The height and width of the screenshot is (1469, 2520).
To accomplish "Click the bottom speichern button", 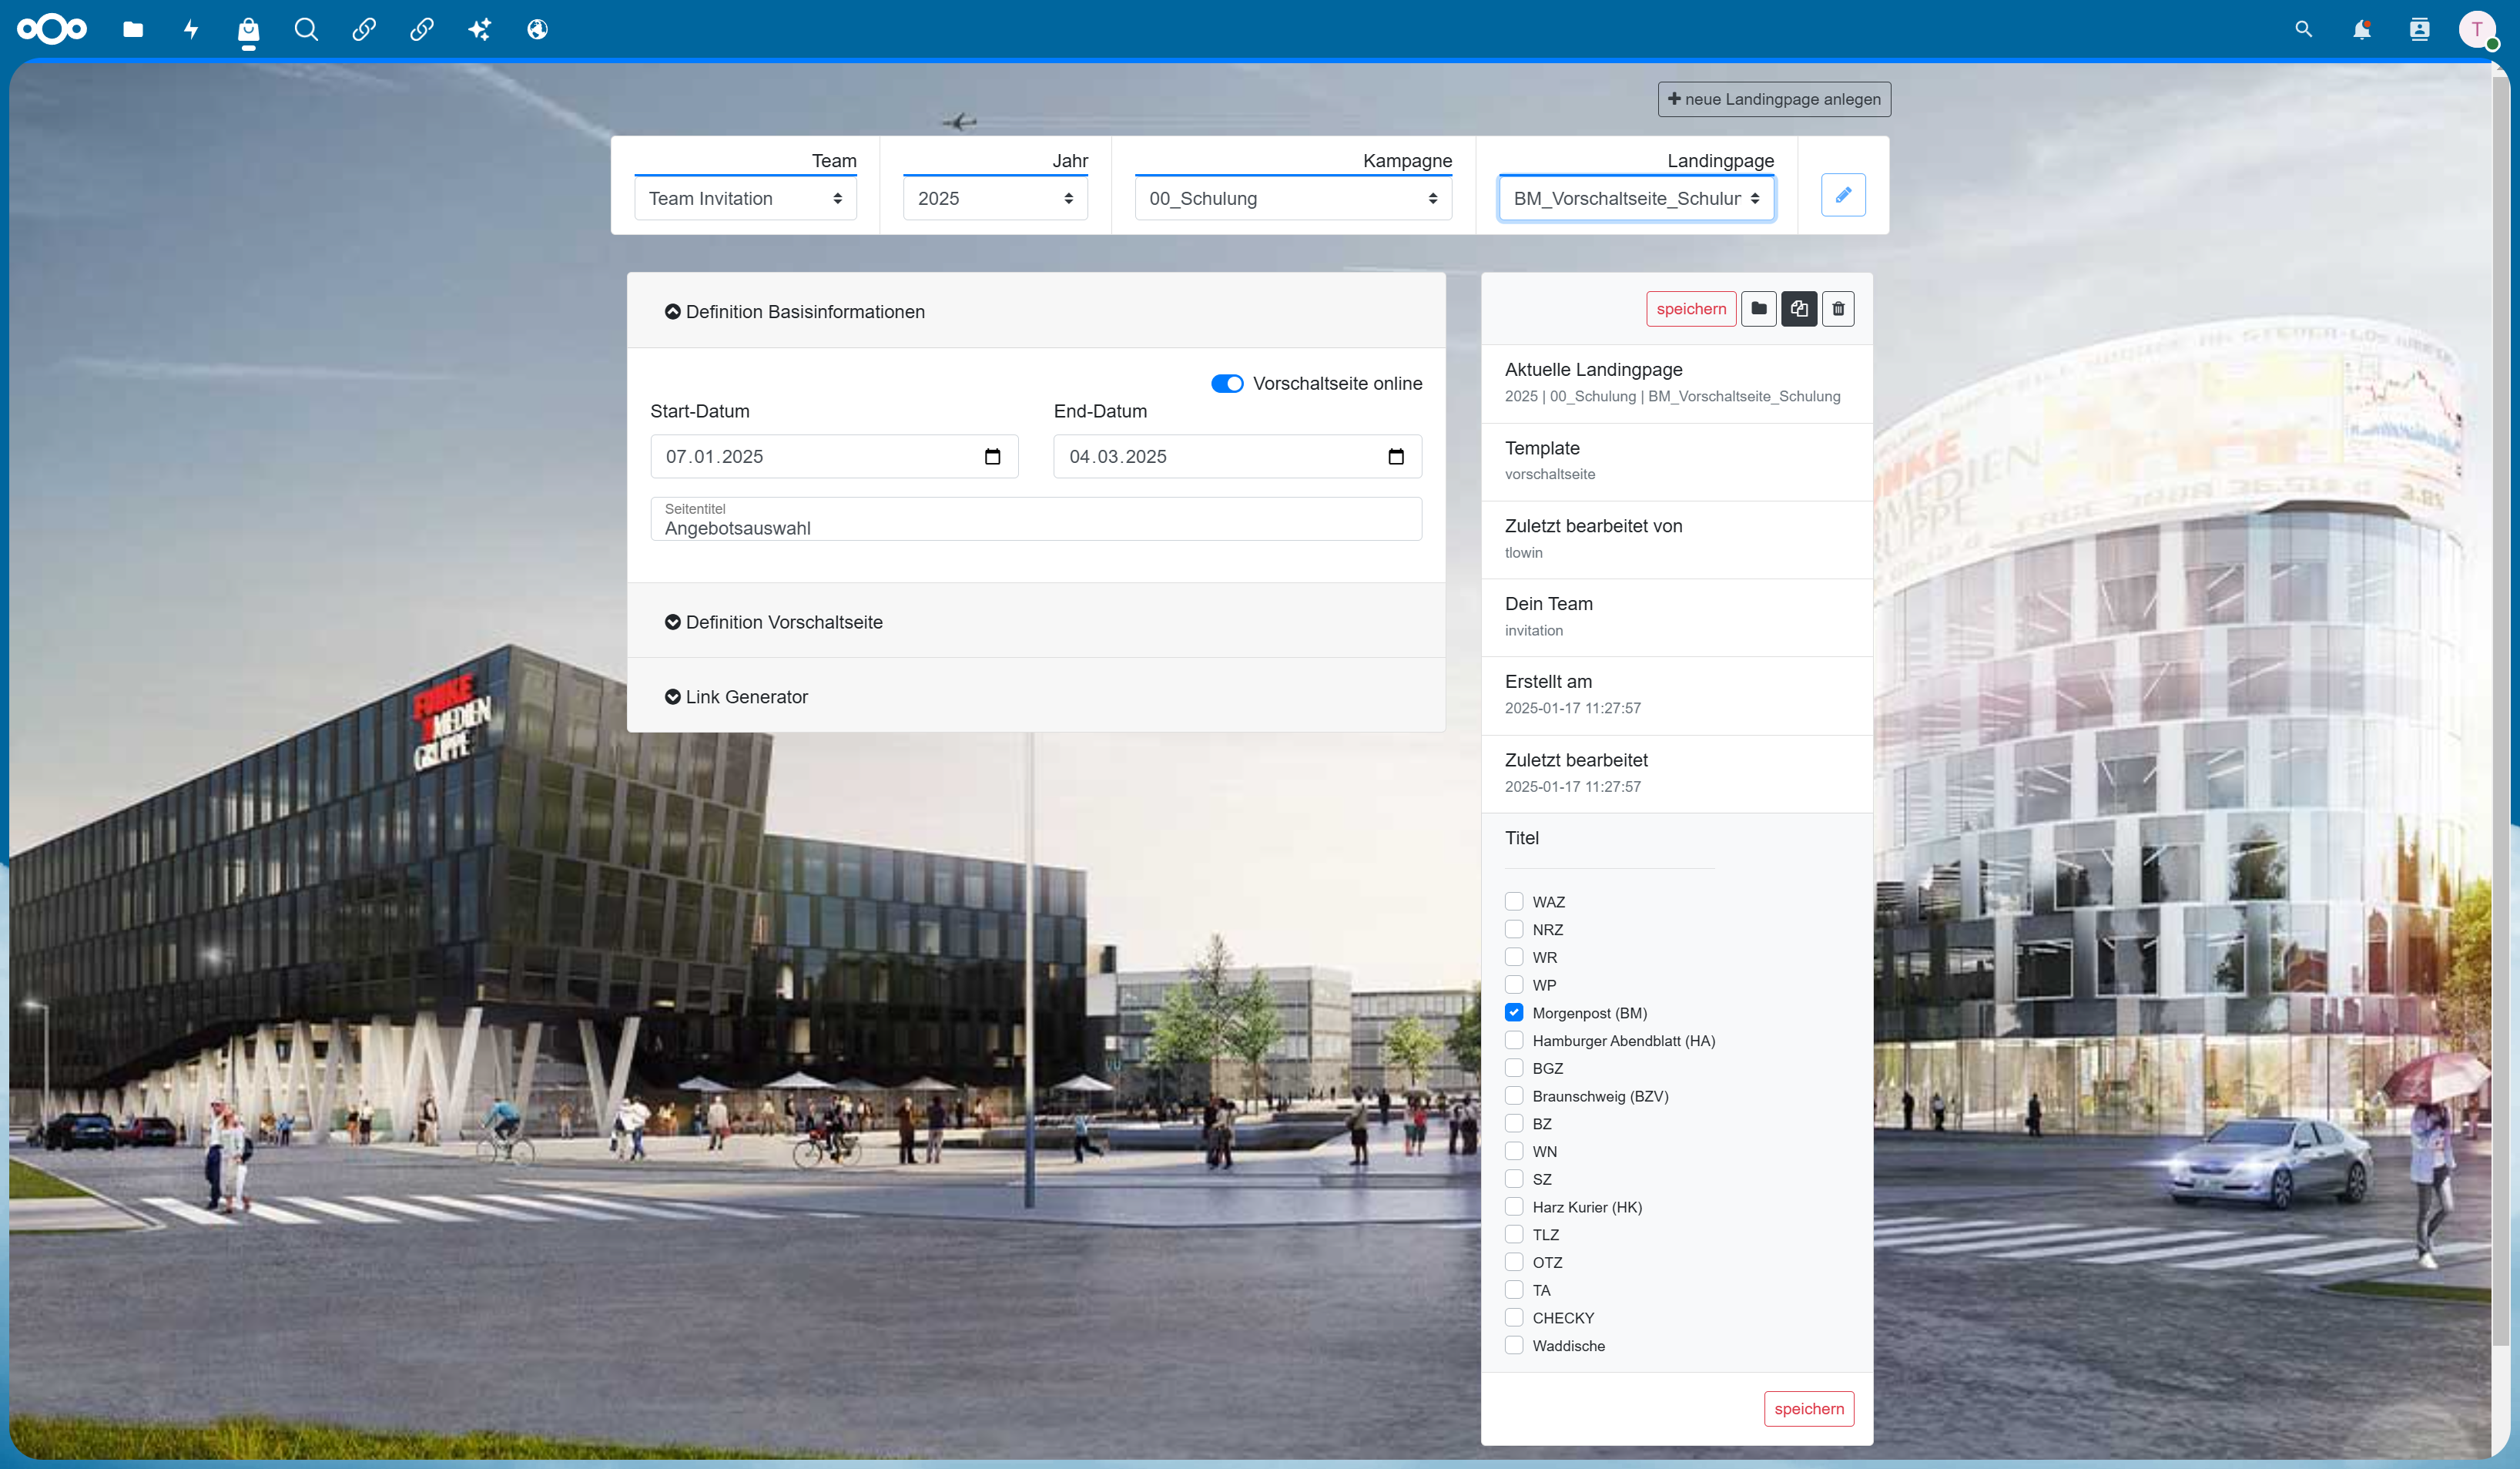I will pos(1809,1409).
